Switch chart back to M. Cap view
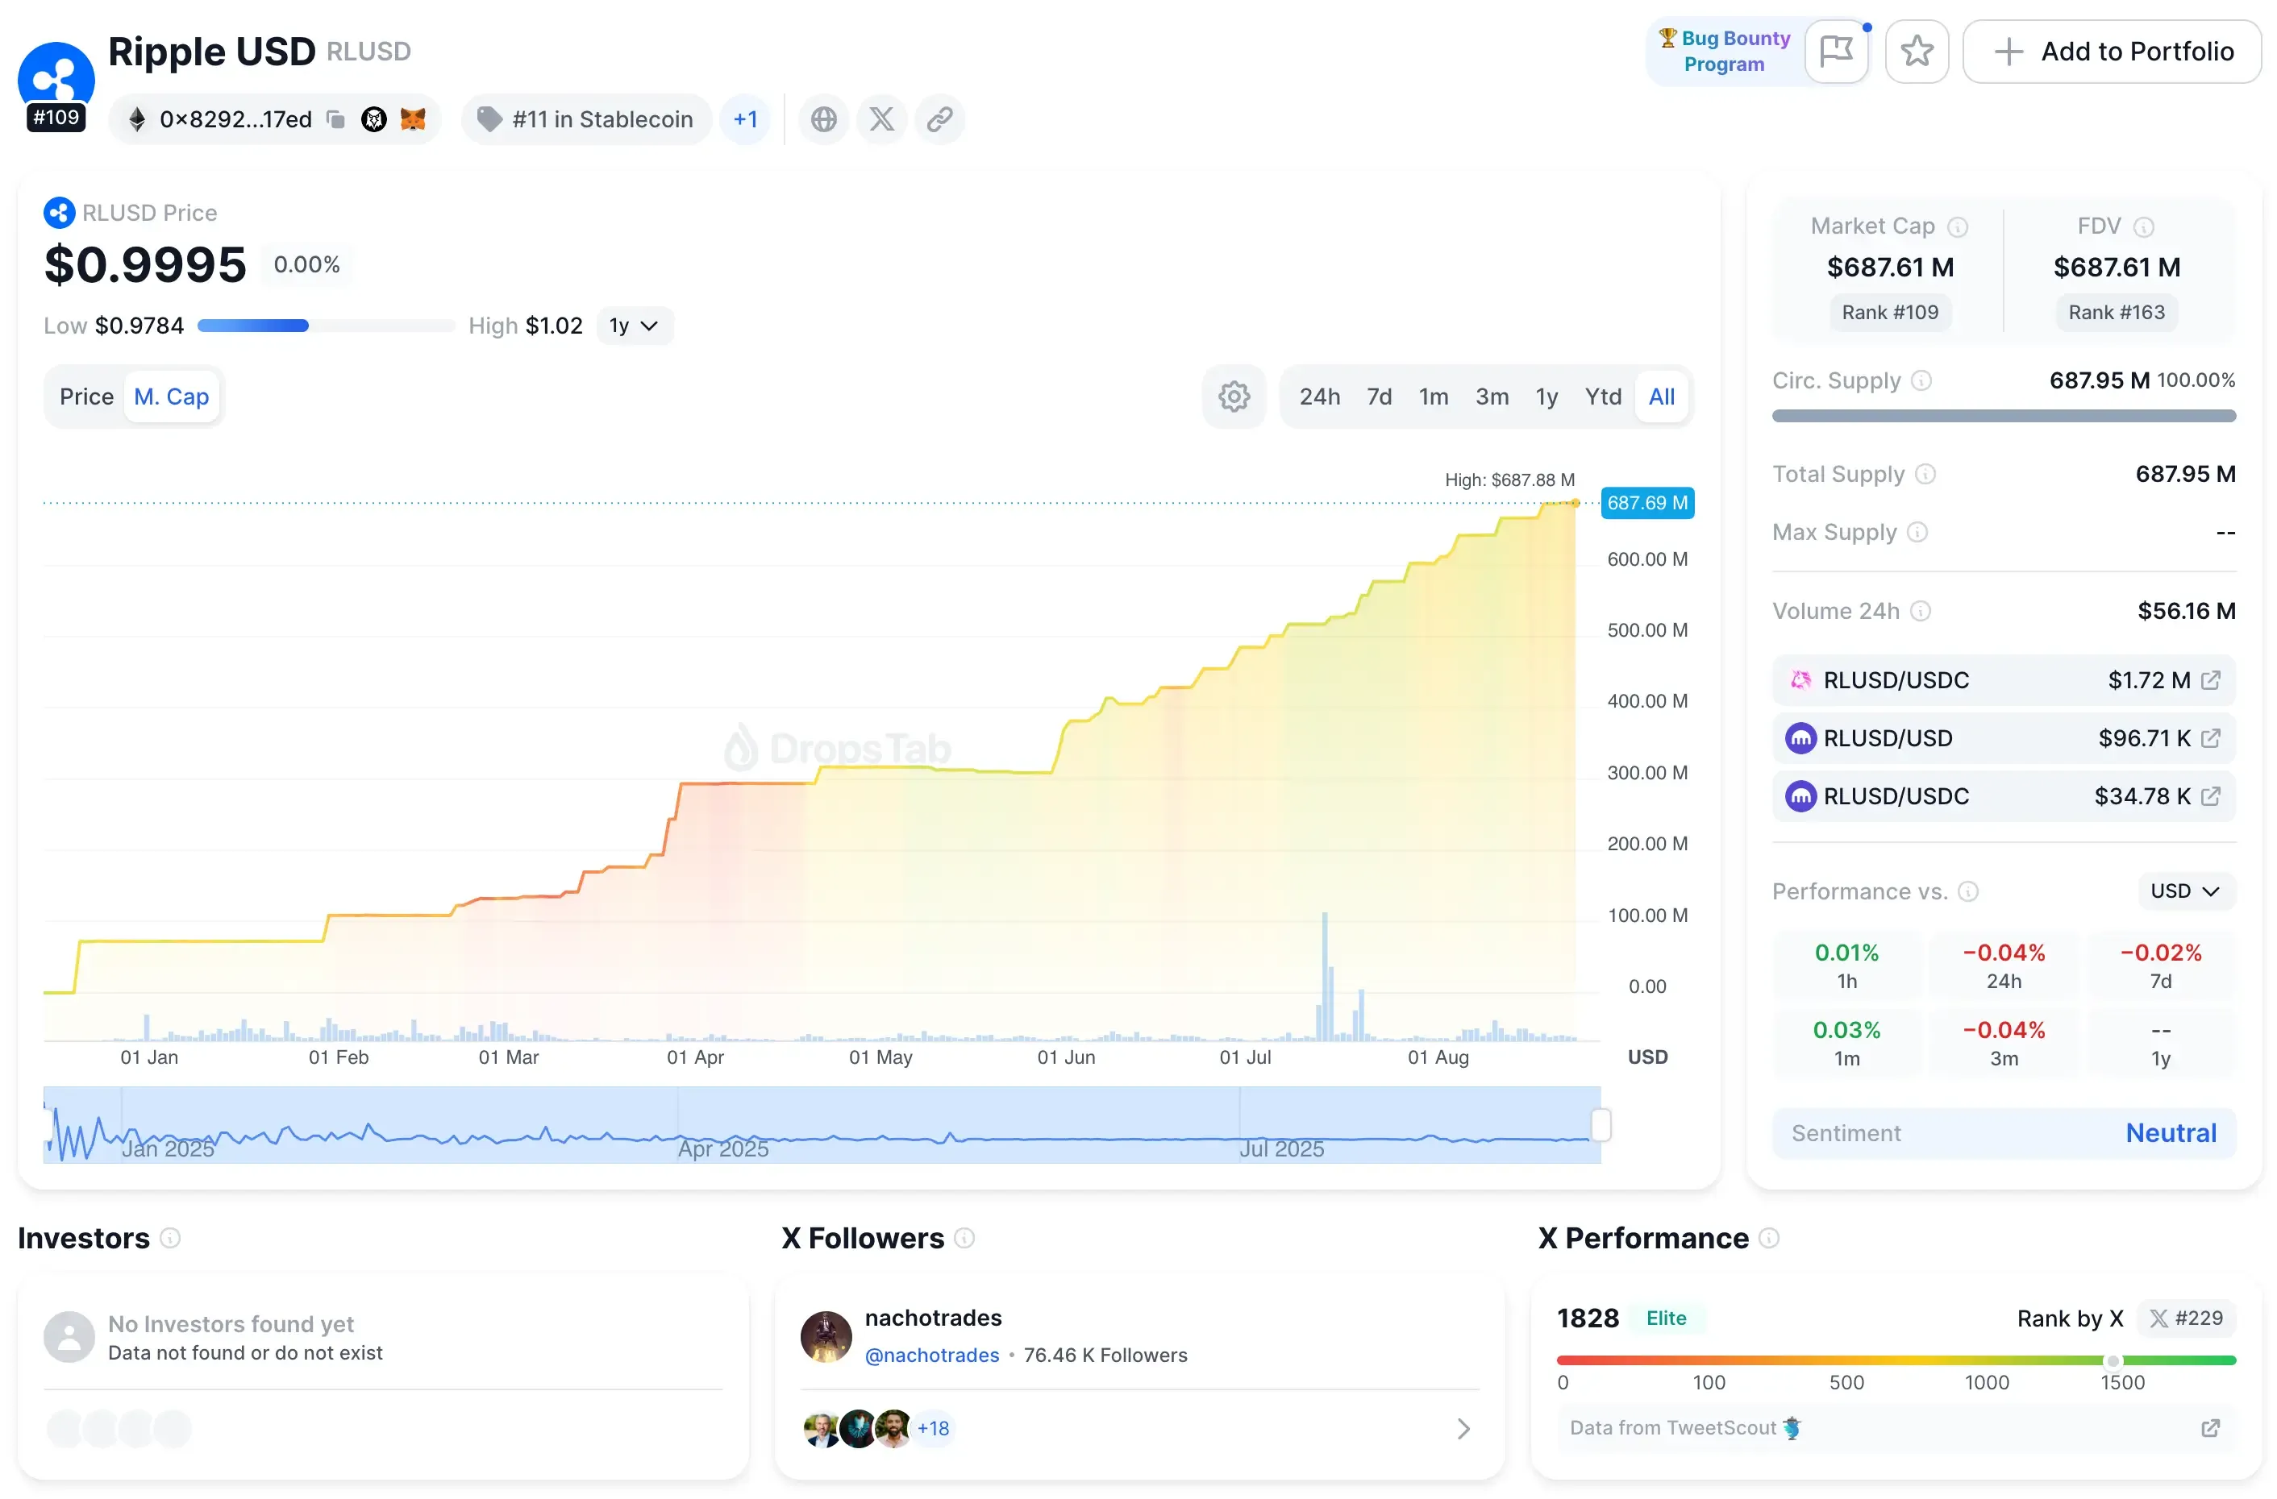 [x=173, y=396]
